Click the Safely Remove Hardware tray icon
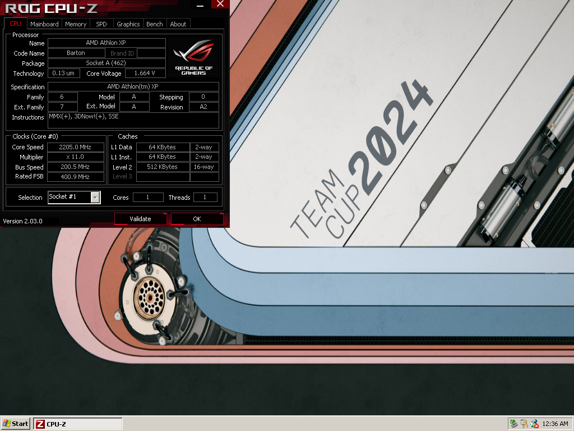The image size is (574, 431). pos(513,424)
